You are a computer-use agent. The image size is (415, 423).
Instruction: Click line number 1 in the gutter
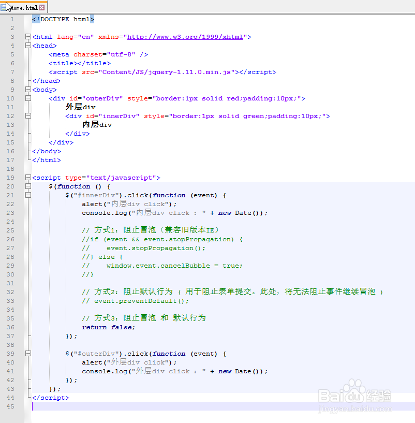12,19
